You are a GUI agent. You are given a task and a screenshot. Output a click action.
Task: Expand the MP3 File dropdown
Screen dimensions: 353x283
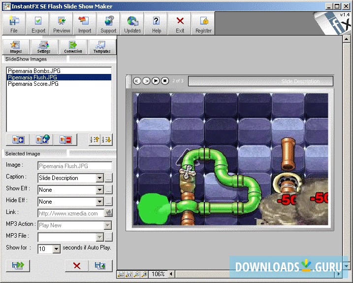pyautogui.click(x=100, y=237)
